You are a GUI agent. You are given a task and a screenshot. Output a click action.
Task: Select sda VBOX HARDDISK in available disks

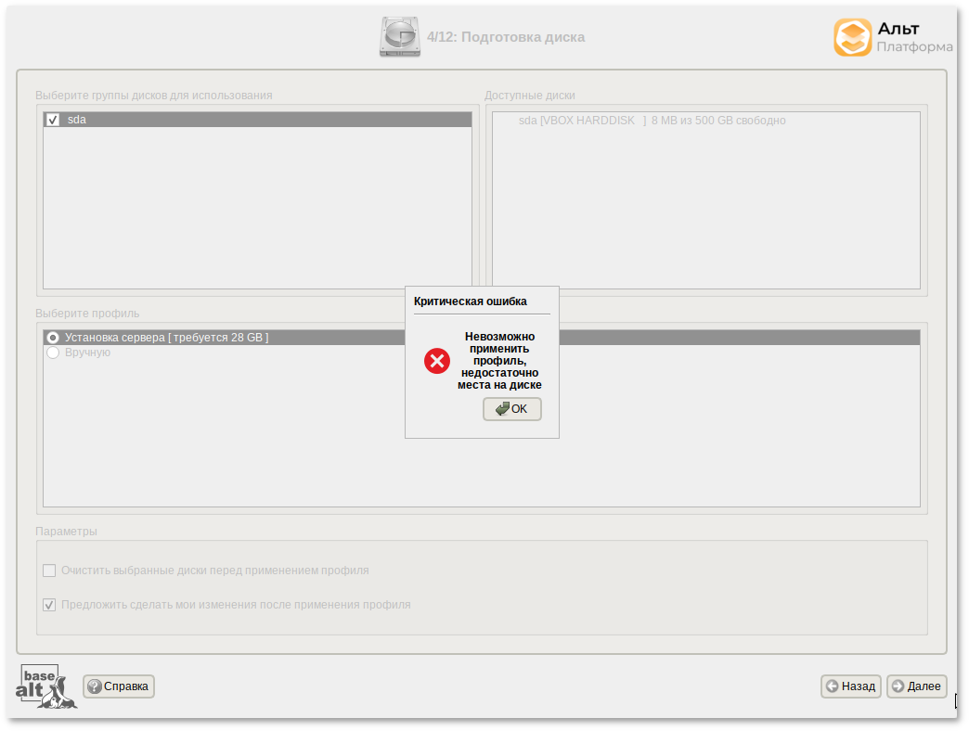(x=652, y=121)
